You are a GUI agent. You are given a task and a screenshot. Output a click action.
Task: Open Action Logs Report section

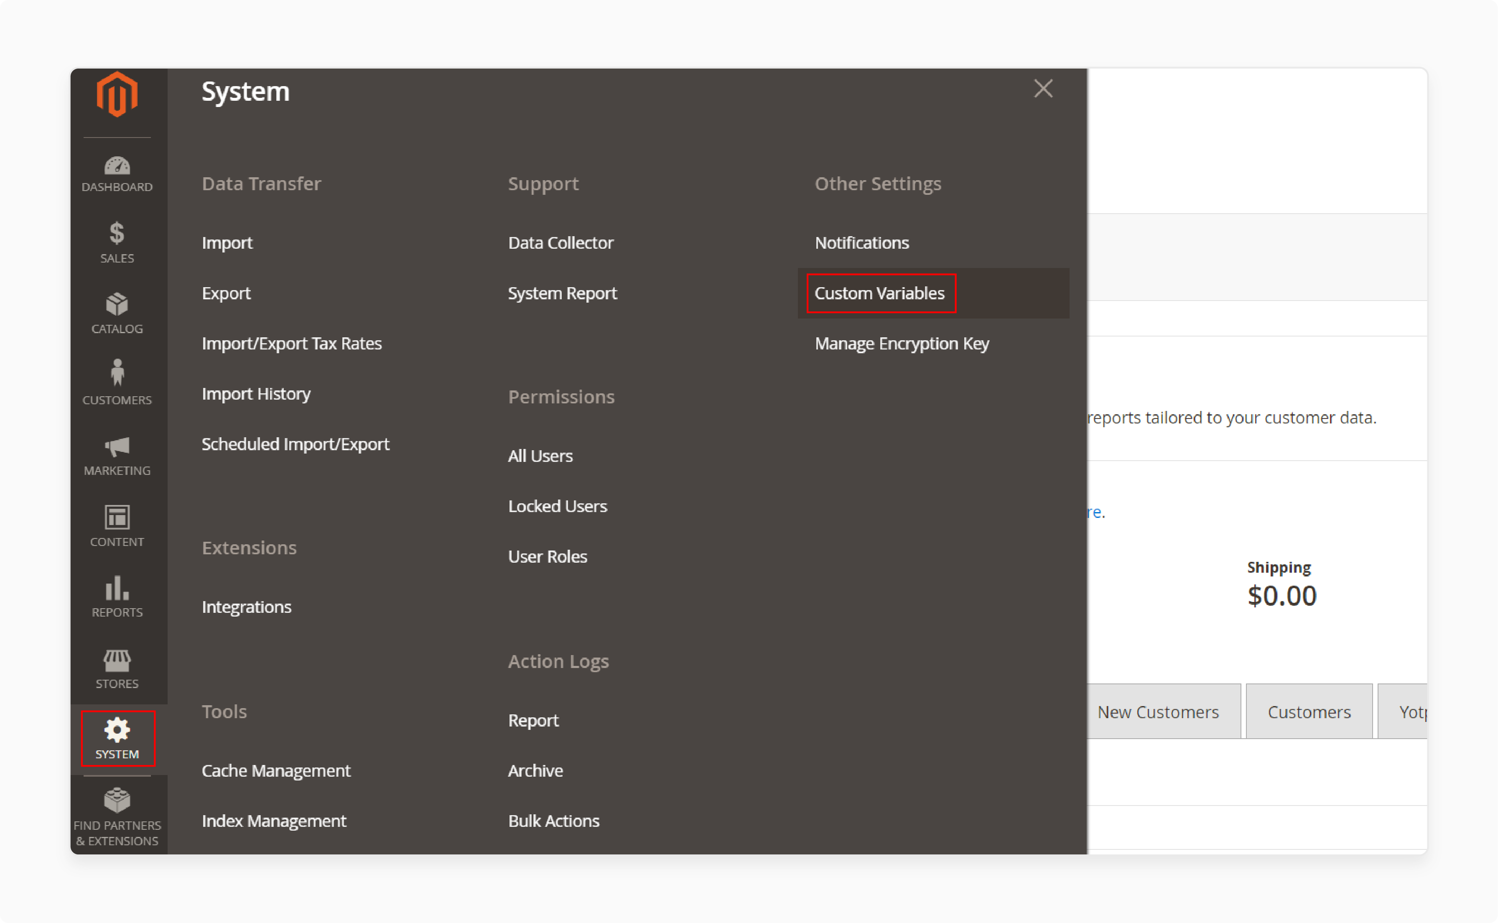click(533, 719)
